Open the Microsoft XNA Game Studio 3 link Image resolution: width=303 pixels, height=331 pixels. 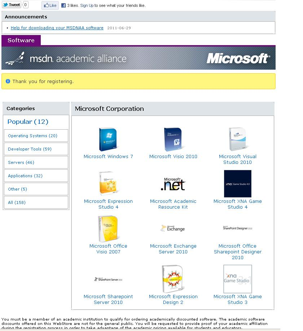pos(238,299)
